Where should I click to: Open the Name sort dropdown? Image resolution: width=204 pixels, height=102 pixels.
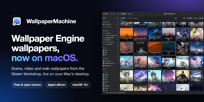click(178, 18)
